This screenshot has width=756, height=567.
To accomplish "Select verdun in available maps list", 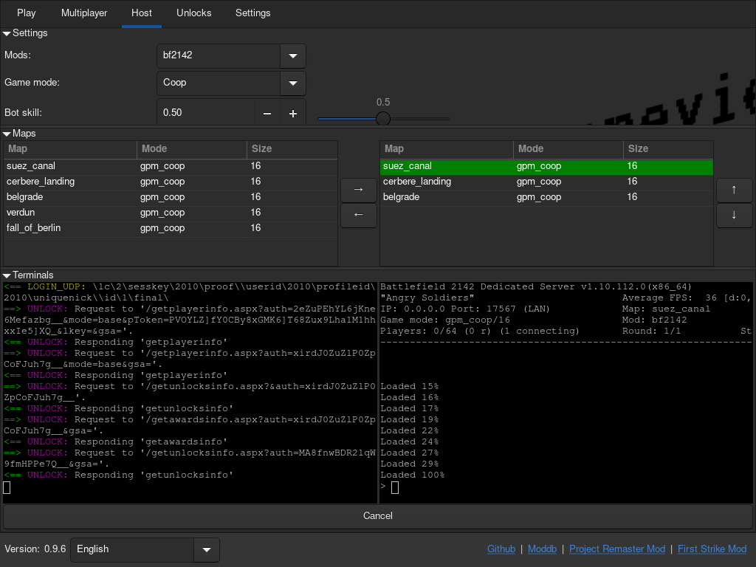I will (x=171, y=213).
